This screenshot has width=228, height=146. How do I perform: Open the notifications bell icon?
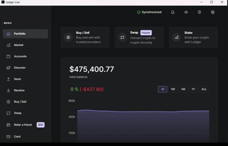point(173,12)
